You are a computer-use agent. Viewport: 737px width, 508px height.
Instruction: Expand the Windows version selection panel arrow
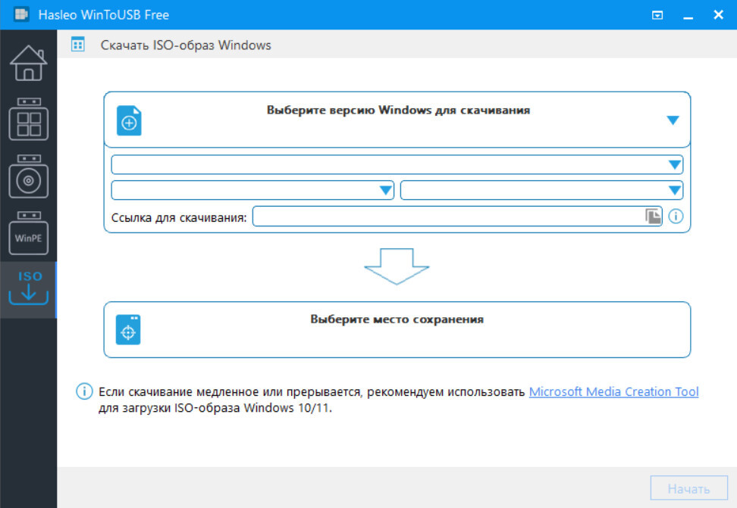click(x=673, y=120)
